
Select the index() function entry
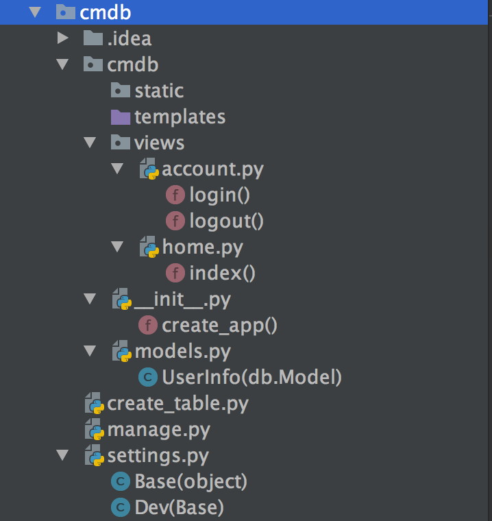tap(222, 273)
